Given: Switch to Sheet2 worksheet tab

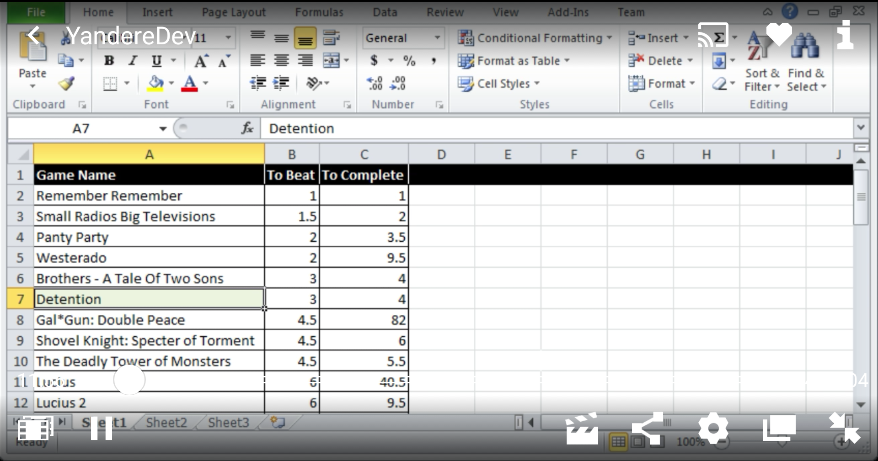Looking at the screenshot, I should tap(166, 422).
